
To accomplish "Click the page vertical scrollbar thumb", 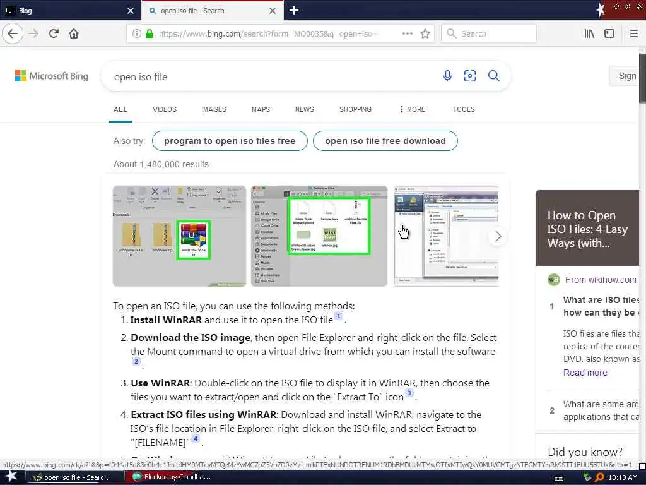I will pyautogui.click(x=642, y=78).
